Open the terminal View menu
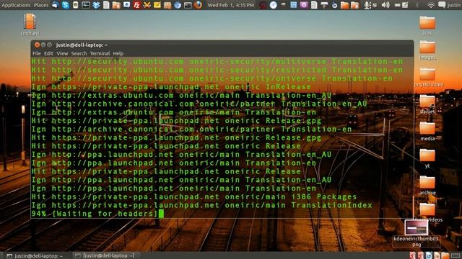Screen dimensions: 462x259 62,53
